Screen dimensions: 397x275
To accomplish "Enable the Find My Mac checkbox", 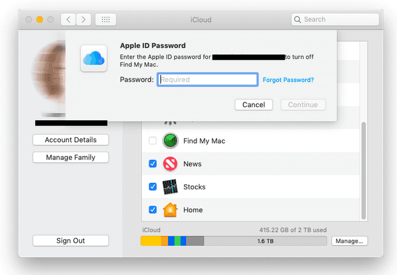I will tap(153, 141).
